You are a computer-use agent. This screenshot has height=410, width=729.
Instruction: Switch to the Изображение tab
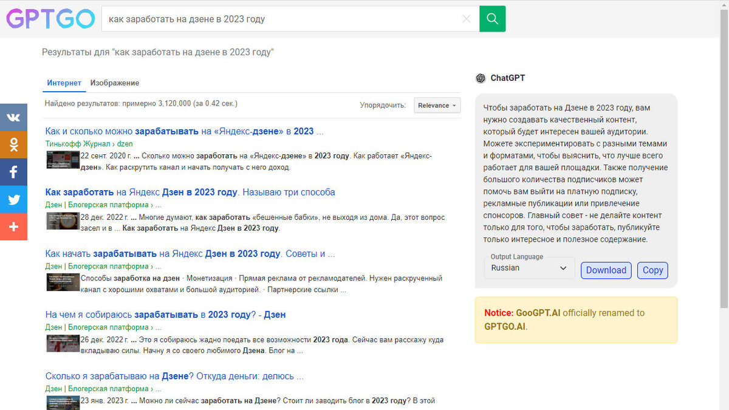[115, 83]
